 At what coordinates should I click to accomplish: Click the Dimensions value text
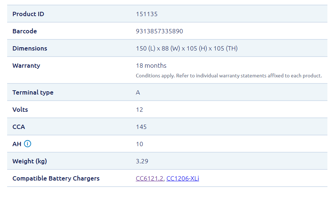pos(186,48)
